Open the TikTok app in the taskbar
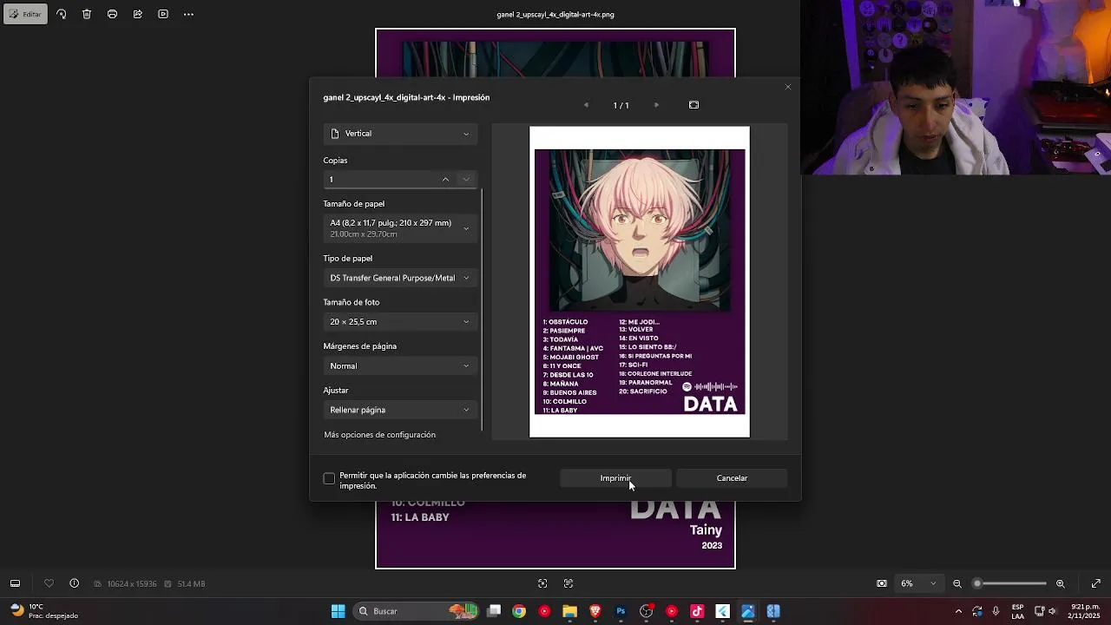Screen dimensions: 1111x625 pos(697,611)
